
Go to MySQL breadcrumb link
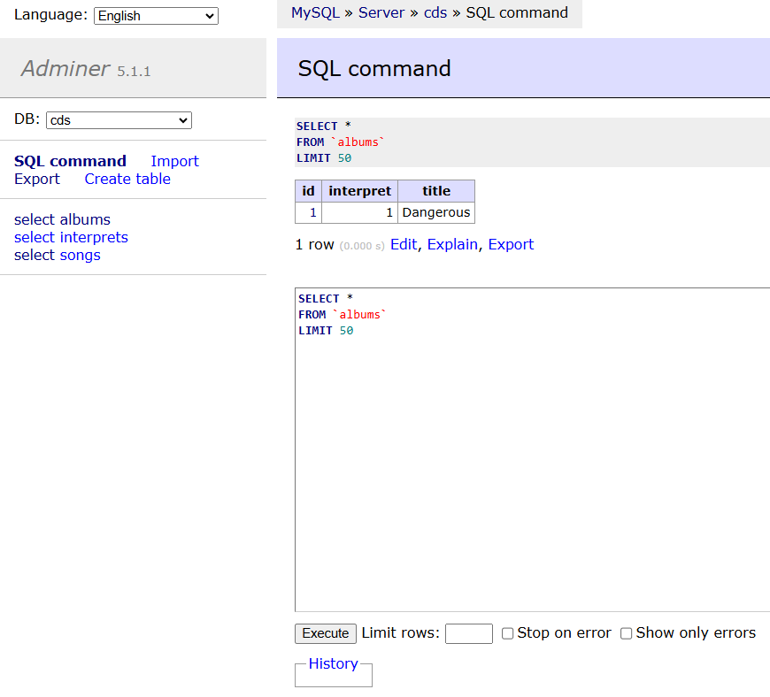click(x=315, y=12)
